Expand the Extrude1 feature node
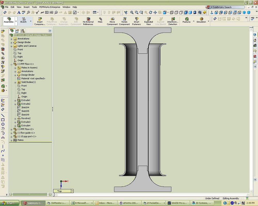Screen dimensions: 258x206 tap(15, 100)
